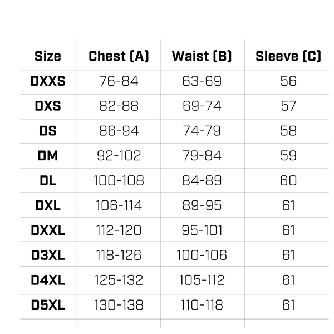Click the DL row label
The height and width of the screenshot is (334, 334).
(x=48, y=181)
